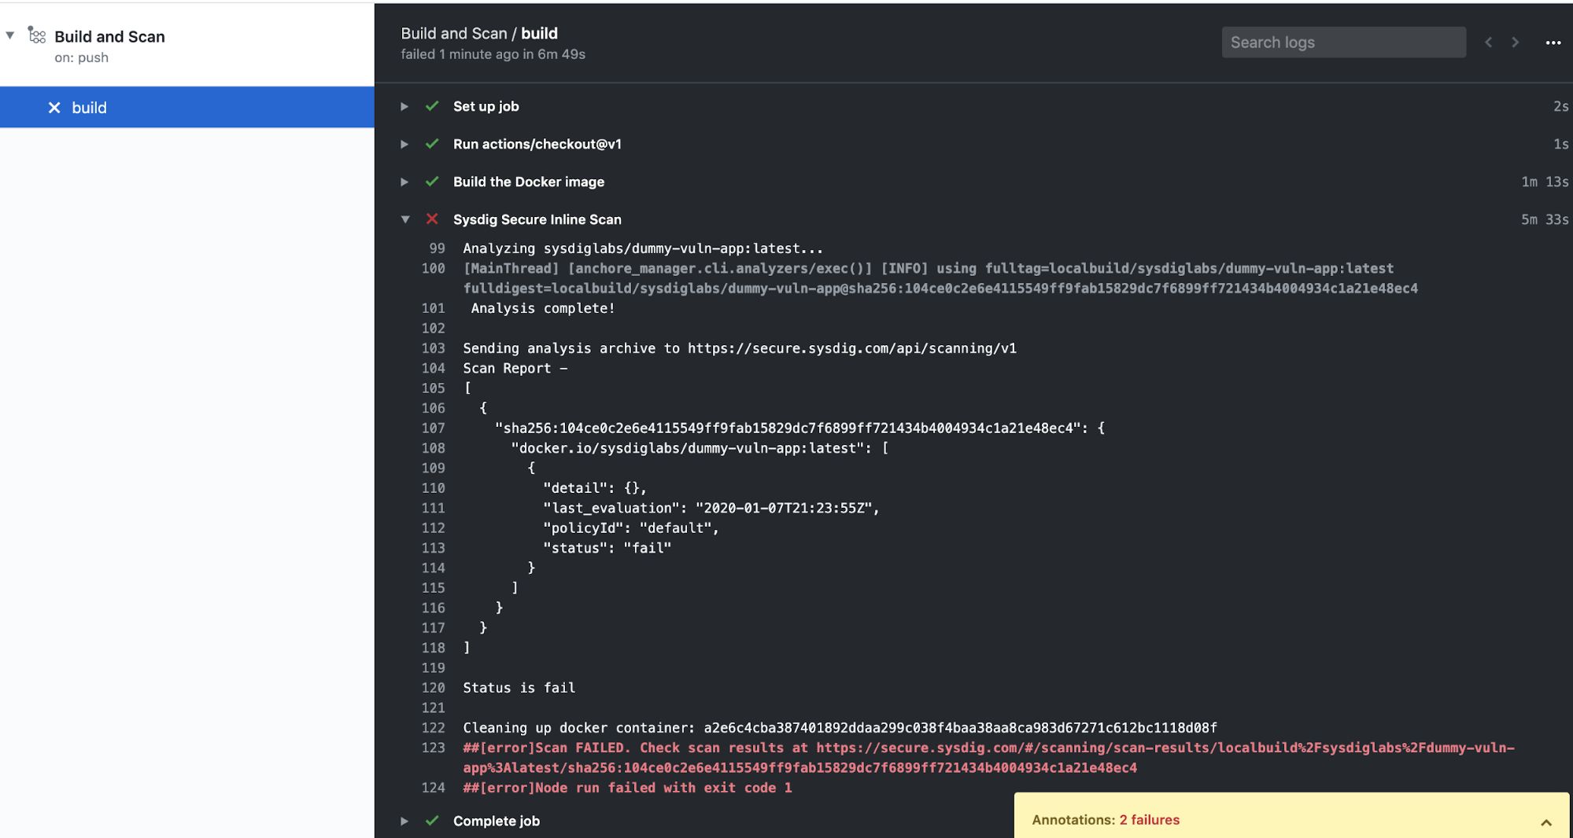Open the Set up job step title

pyautogui.click(x=486, y=106)
